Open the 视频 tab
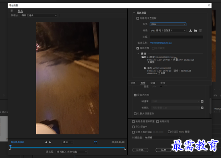Image resolution: width=221 pixels, height=158 pixels. [x=143, y=83]
